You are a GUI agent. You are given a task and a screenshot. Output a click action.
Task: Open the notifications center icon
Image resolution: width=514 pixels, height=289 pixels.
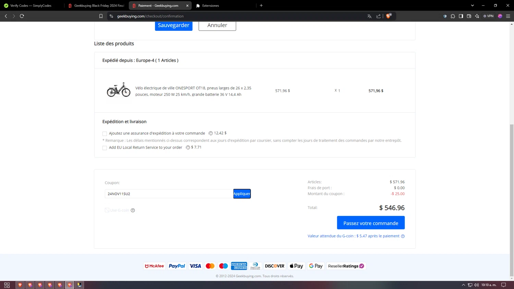504,285
